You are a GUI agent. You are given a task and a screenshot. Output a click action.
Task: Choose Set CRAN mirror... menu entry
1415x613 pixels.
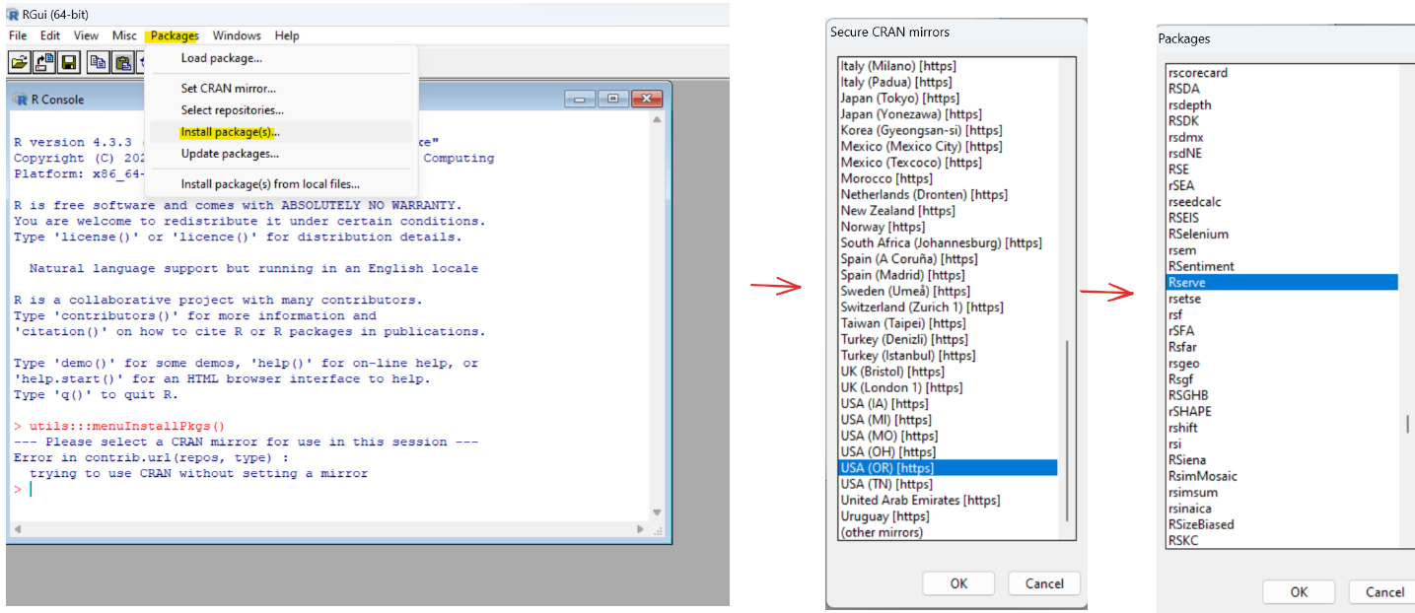(281, 88)
